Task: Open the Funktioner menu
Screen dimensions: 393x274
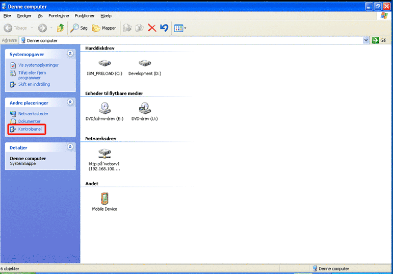Action: click(85, 15)
